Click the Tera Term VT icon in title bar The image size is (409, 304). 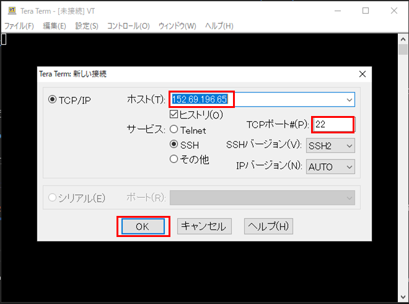coord(12,11)
